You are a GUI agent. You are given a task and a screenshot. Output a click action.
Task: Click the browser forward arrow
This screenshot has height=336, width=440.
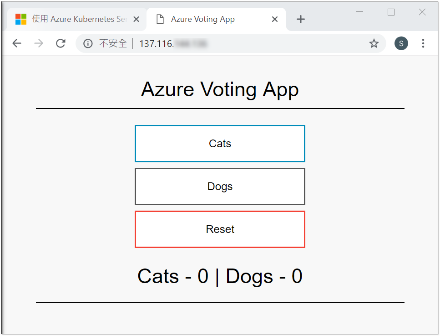[39, 43]
